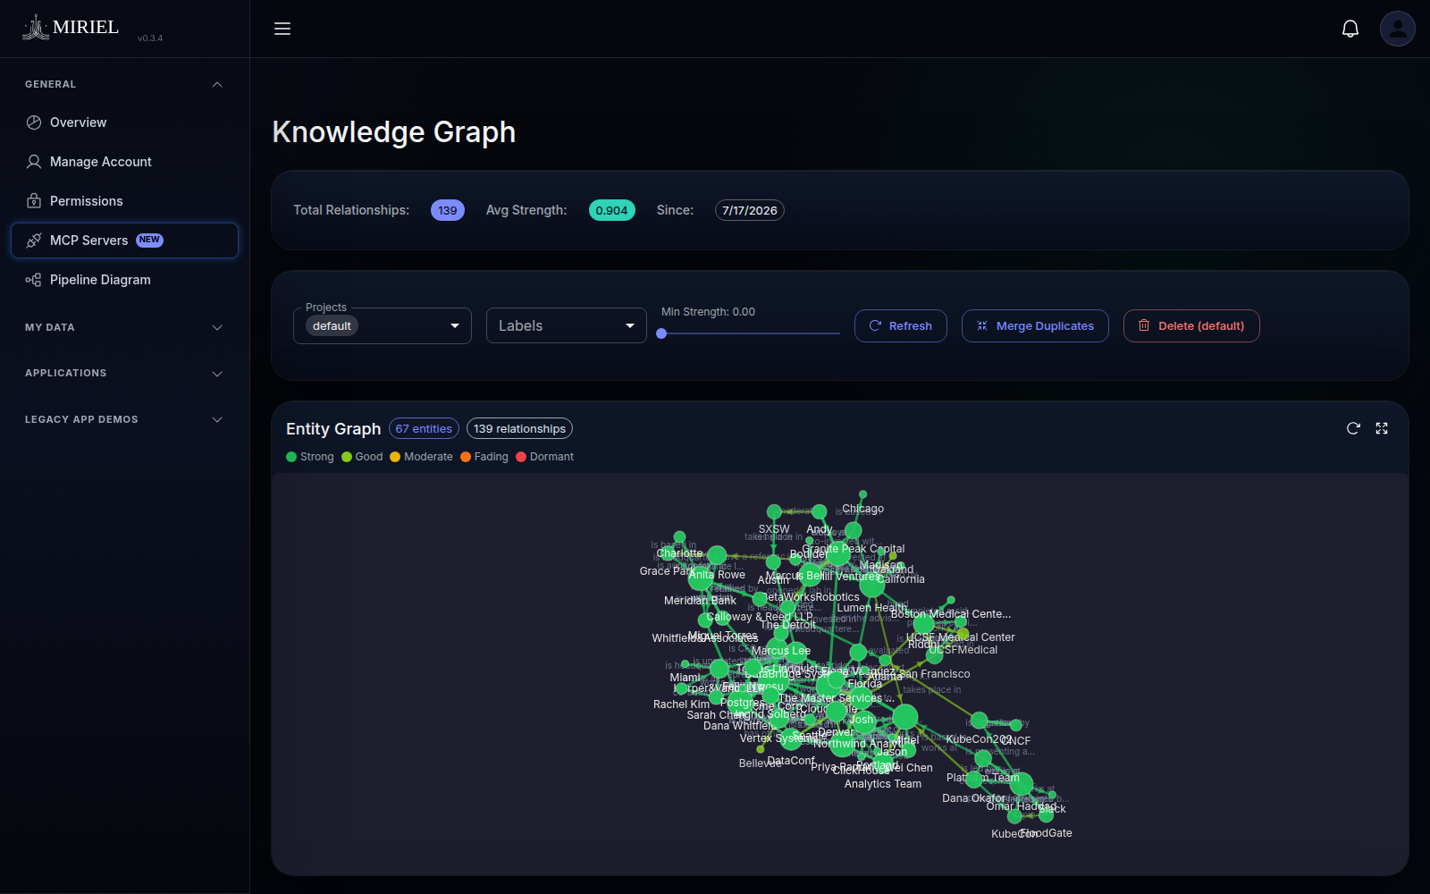Select the FloodGate node label
The image size is (1430, 894).
(x=1046, y=833)
